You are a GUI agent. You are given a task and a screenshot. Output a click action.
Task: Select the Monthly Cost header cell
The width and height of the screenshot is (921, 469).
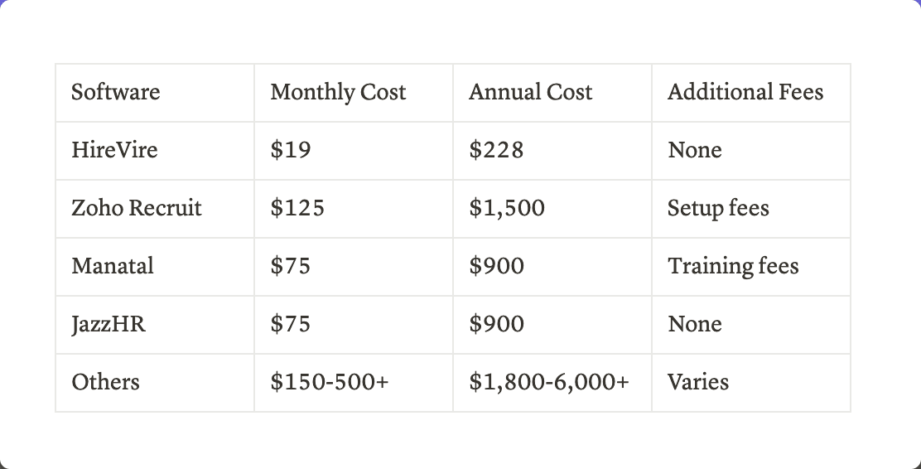pyautogui.click(x=338, y=92)
